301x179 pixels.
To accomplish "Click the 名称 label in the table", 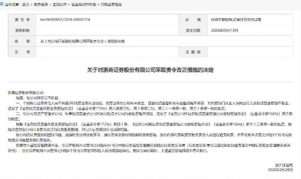I will pyautogui.click(x=21, y=41).
